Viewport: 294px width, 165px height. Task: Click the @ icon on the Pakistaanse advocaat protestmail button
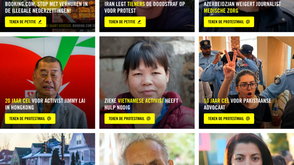[x=248, y=119]
